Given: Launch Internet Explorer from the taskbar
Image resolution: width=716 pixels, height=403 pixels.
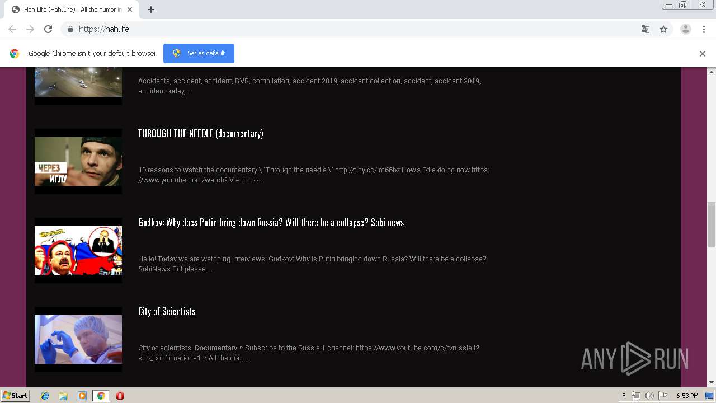Looking at the screenshot, I should coord(45,396).
